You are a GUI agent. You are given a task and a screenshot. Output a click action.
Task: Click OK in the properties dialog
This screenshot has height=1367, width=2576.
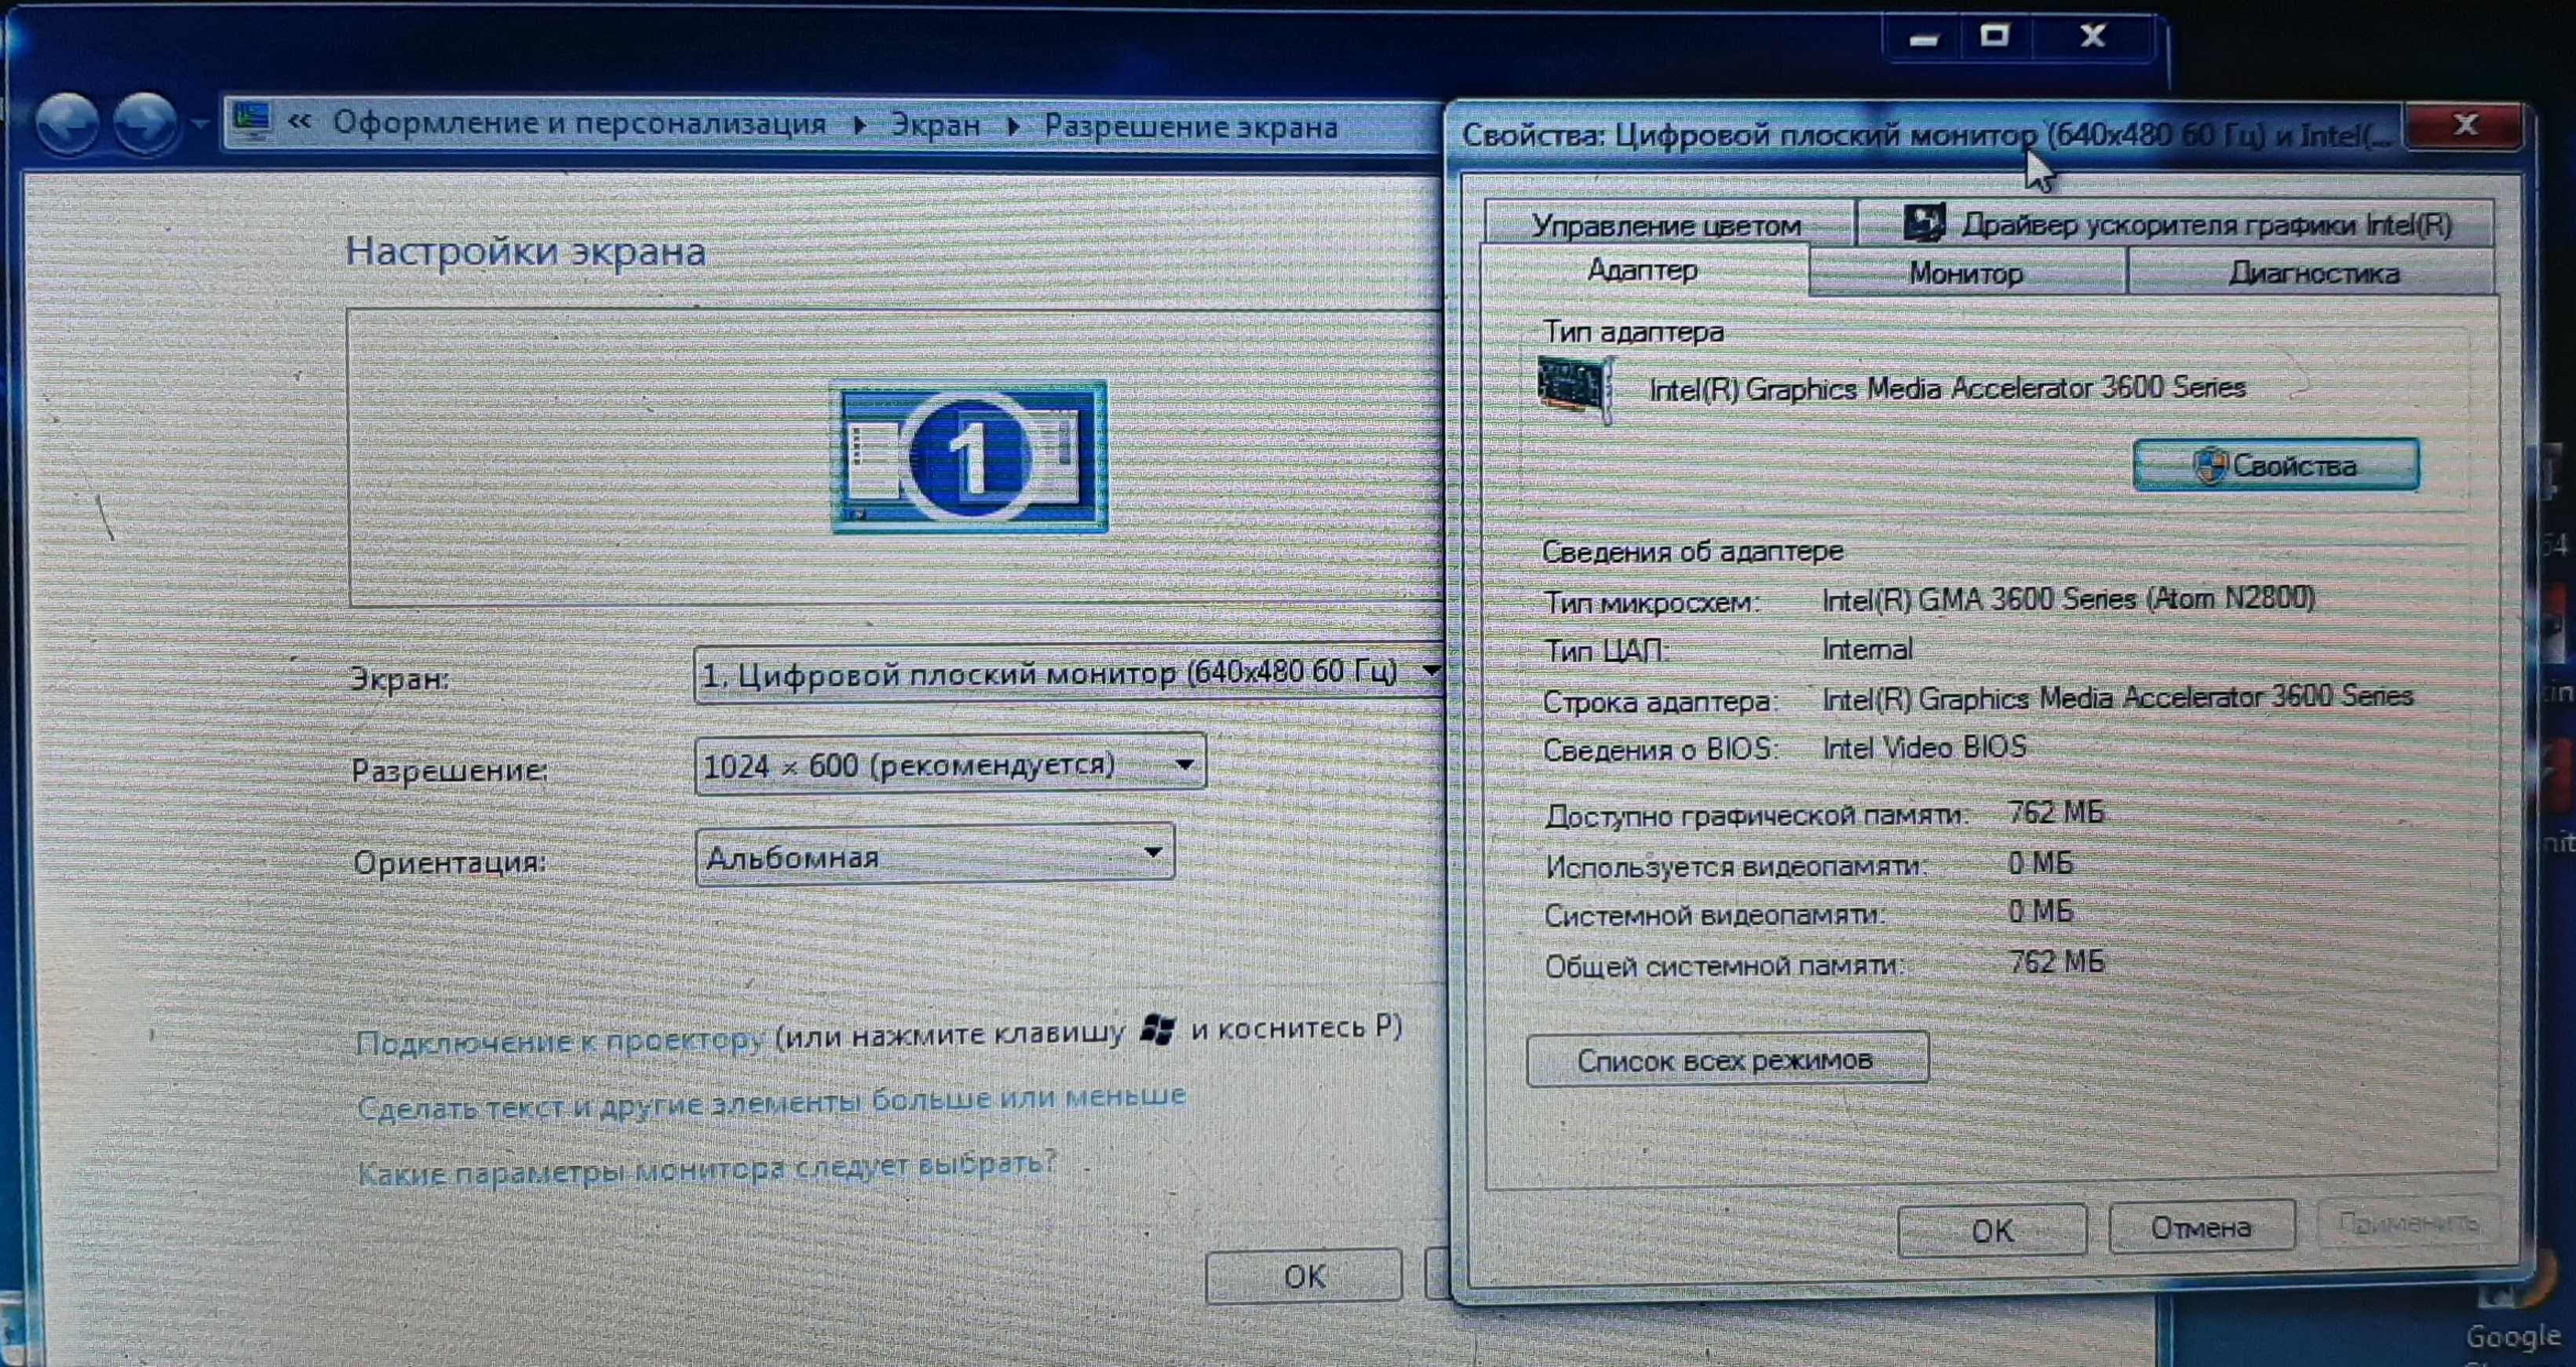1992,1230
